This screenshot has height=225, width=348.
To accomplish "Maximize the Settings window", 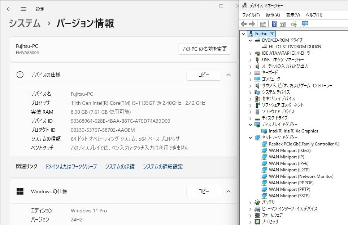I will [x=221, y=6].
